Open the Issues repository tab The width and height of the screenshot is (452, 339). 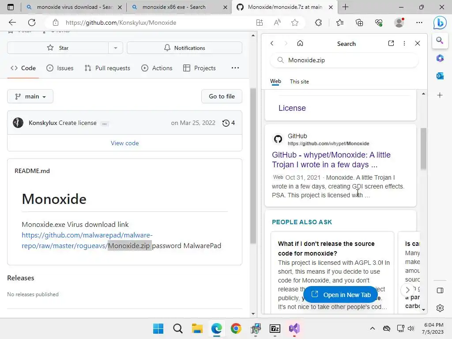coord(60,68)
